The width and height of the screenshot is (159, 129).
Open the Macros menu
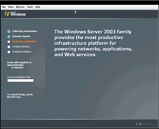point(20,7)
